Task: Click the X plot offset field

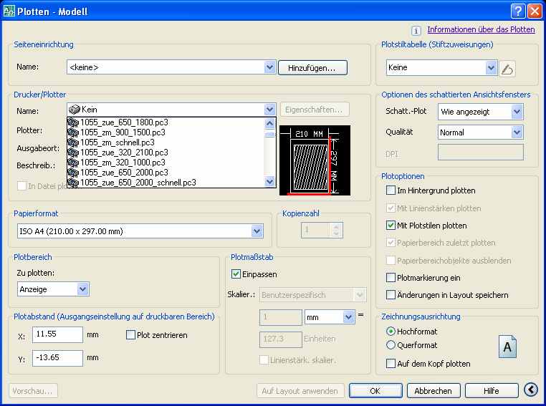Action: pyautogui.click(x=57, y=334)
